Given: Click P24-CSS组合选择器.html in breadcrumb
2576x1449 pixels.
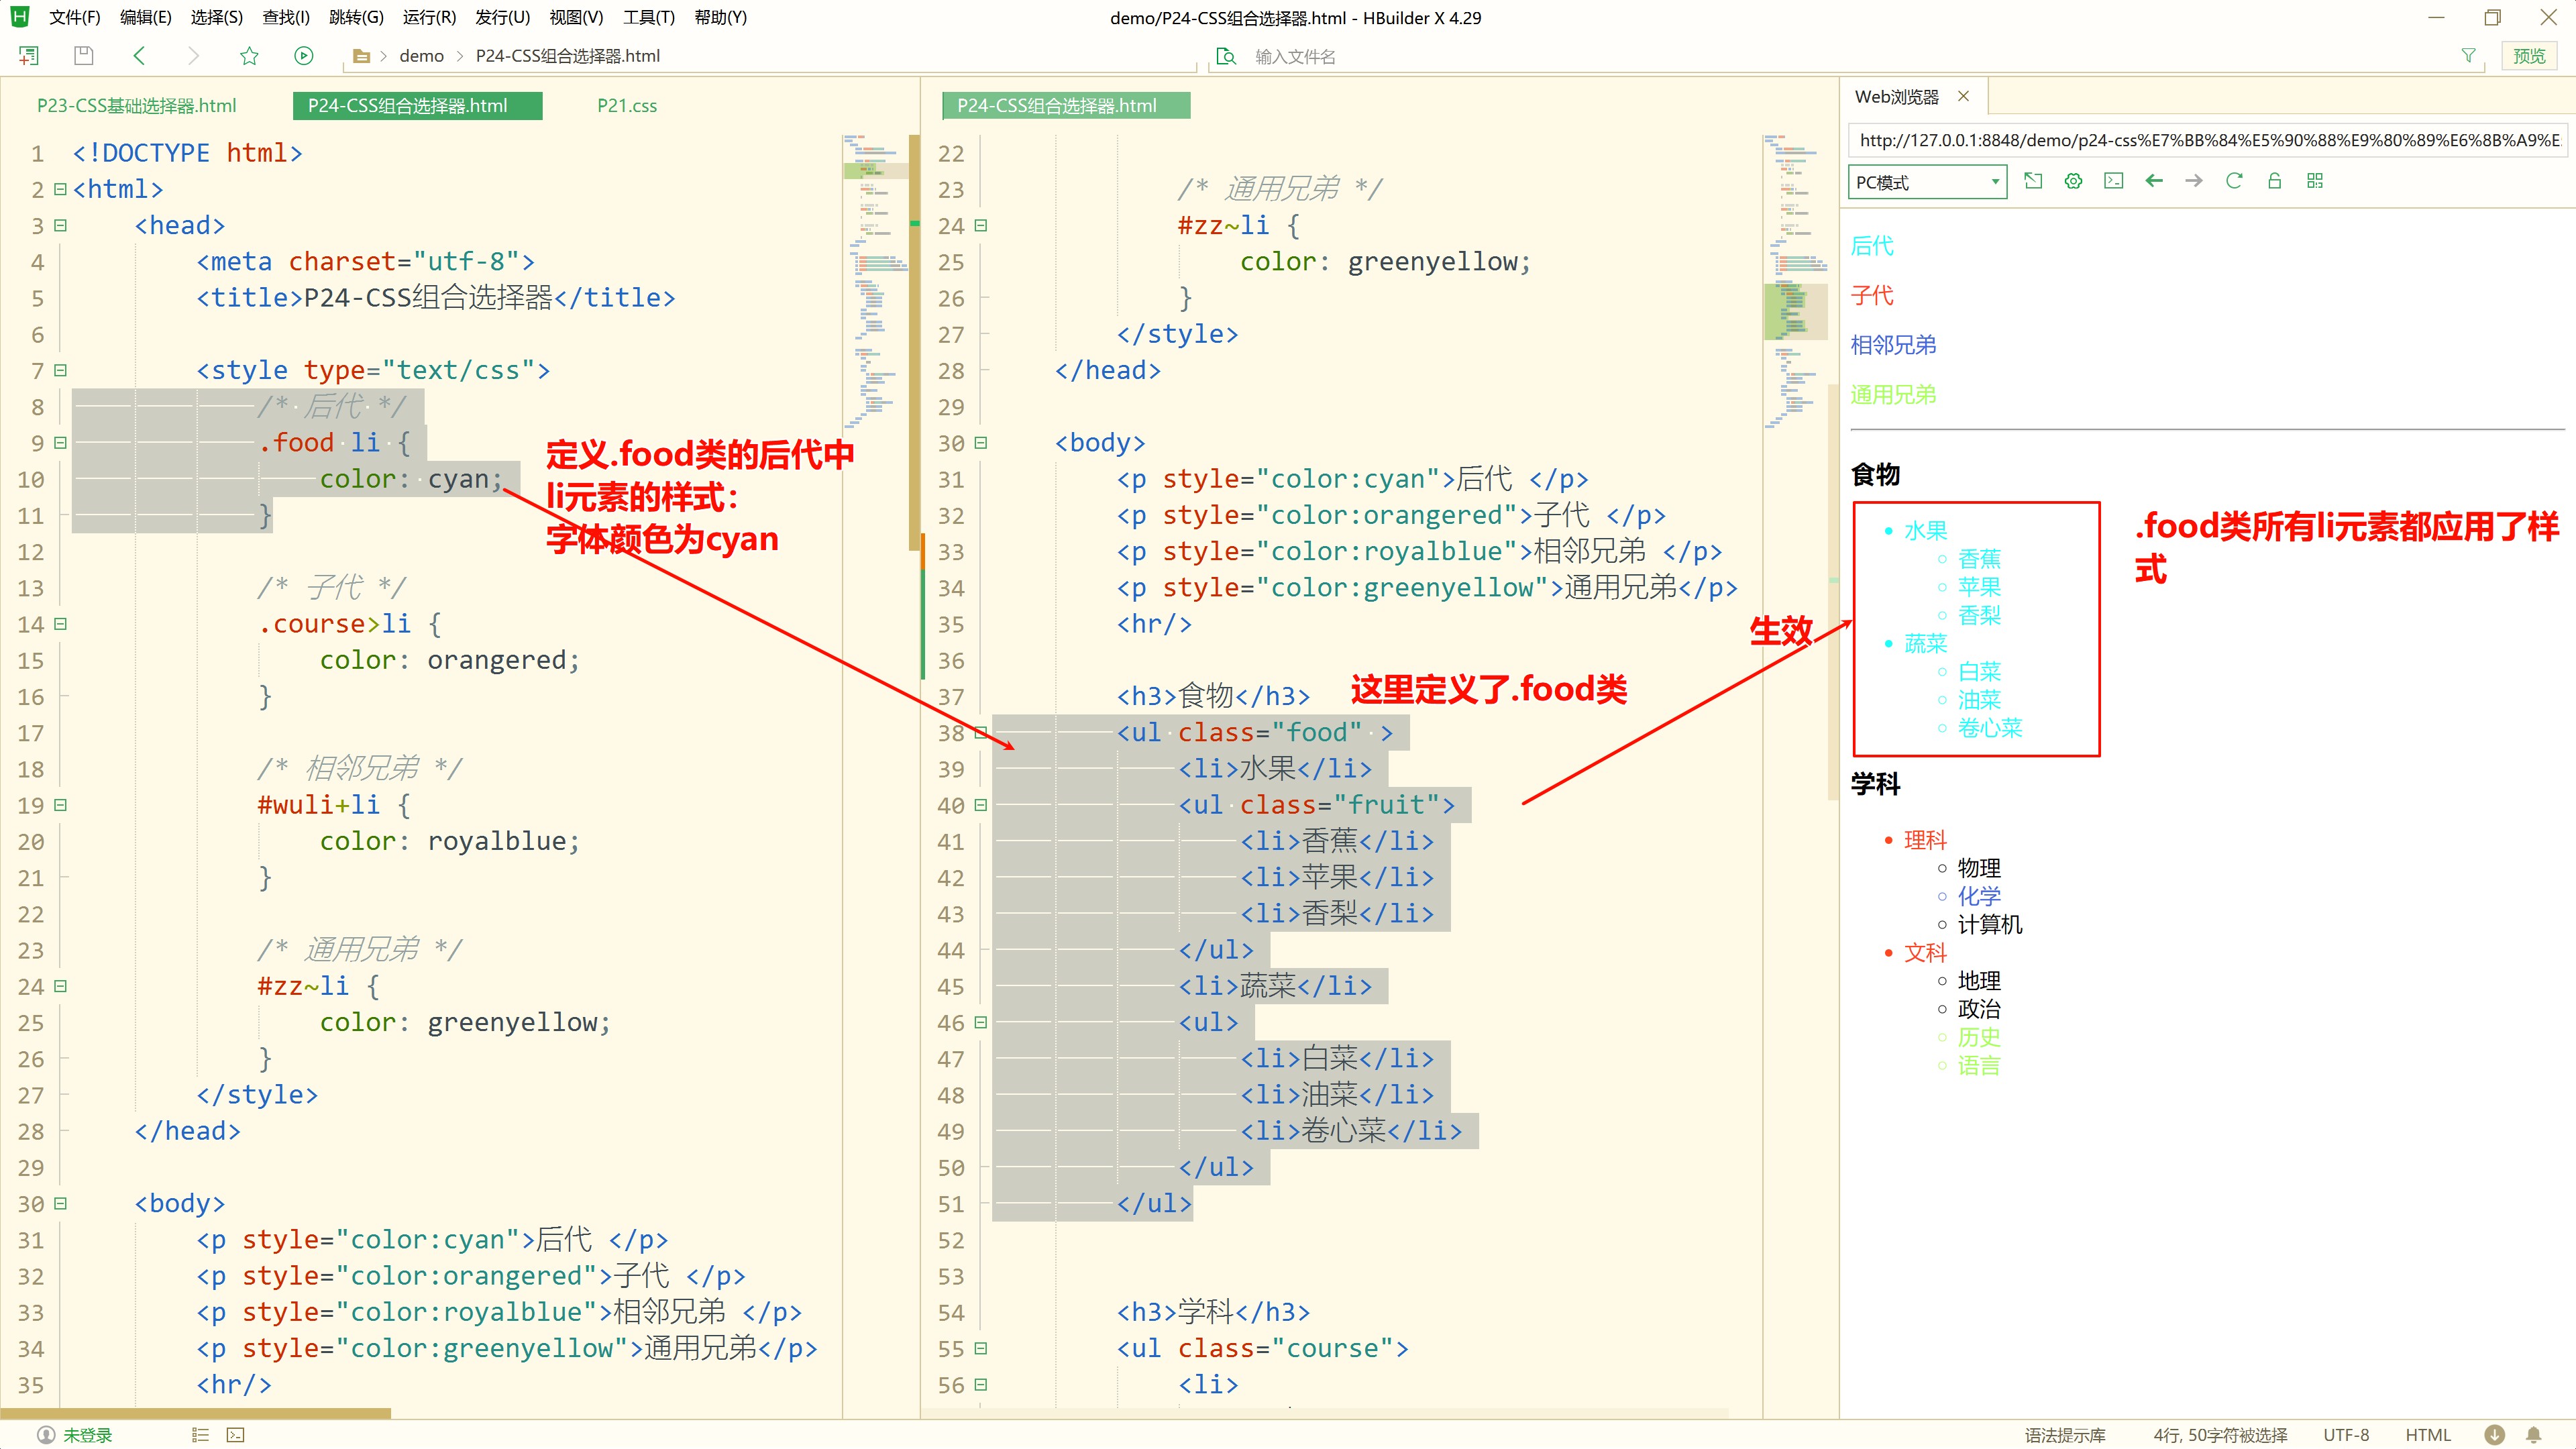Looking at the screenshot, I should coord(567,56).
